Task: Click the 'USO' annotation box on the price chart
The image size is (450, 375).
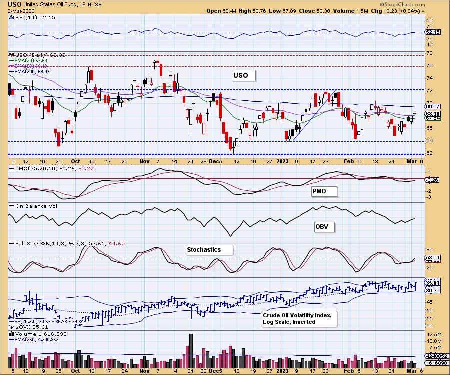Action: click(x=243, y=76)
